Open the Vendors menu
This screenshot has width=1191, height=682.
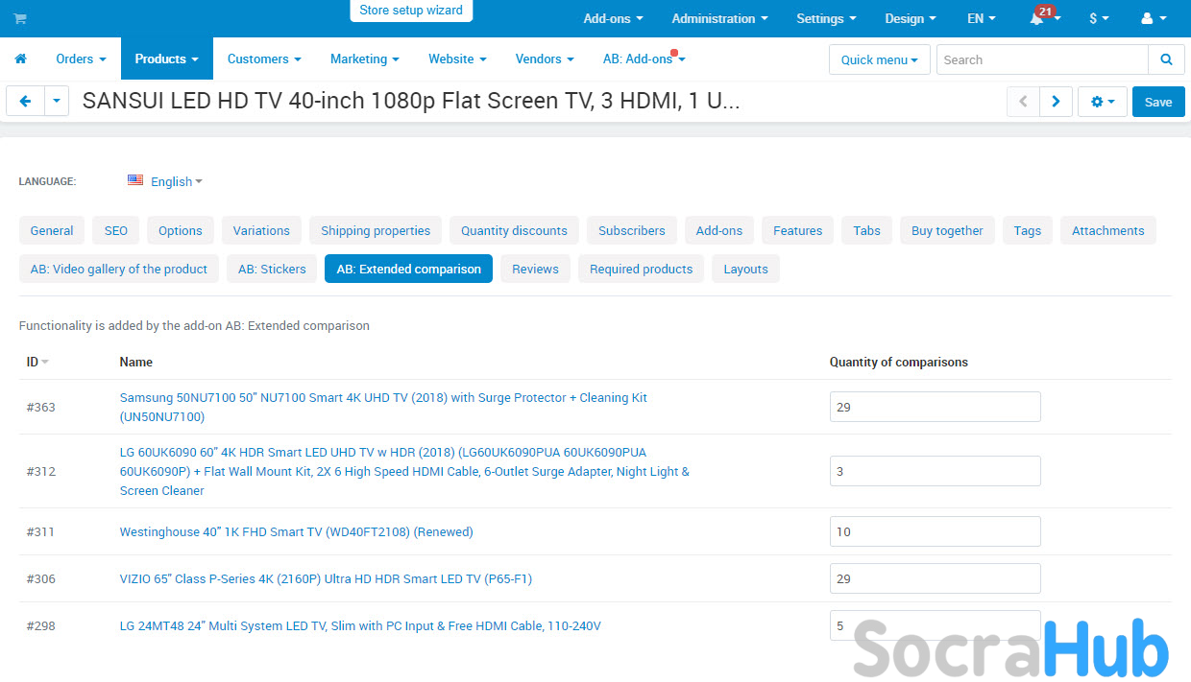coord(545,59)
